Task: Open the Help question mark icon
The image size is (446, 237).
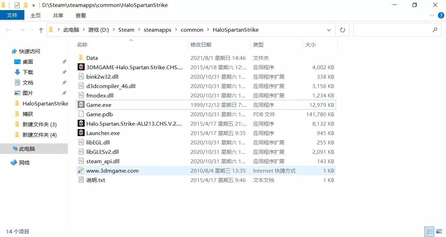Action: click(441, 15)
